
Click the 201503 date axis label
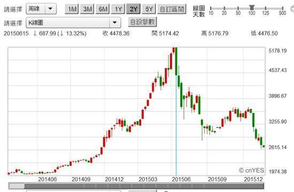(148, 179)
